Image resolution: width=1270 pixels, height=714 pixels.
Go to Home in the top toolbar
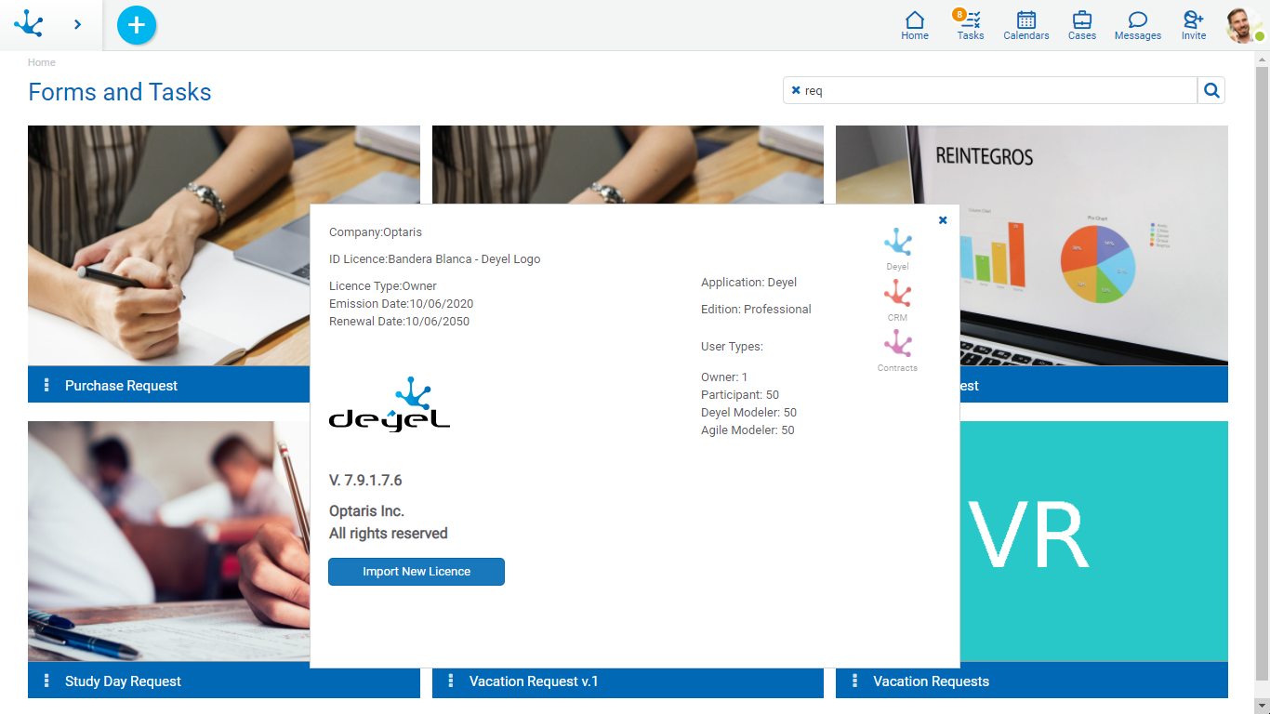point(914,25)
